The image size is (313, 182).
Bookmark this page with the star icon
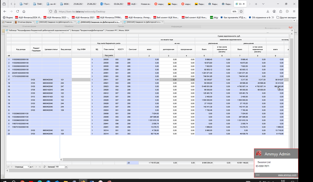241,12
